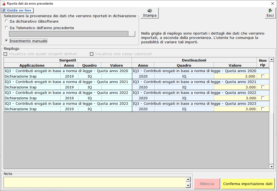277x191 pixels.
Task: Click the destination Valore cell for Quota 2022
Action: point(235,98)
